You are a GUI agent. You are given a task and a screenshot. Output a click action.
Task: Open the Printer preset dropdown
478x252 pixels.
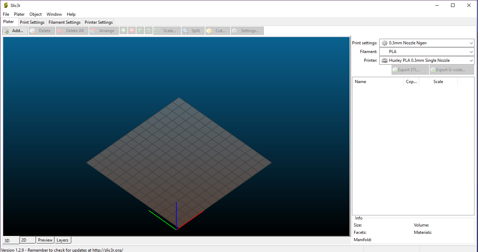(427, 60)
